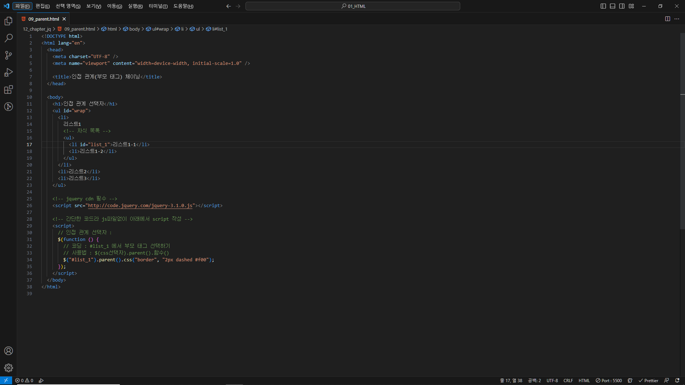The width and height of the screenshot is (685, 385).
Task: Open the Accounts icon
Action: [9, 351]
